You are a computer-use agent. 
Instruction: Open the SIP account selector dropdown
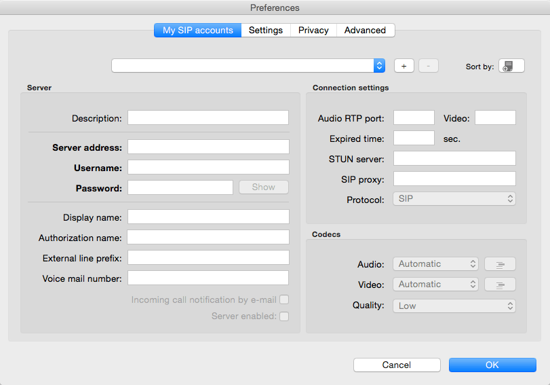(248, 66)
